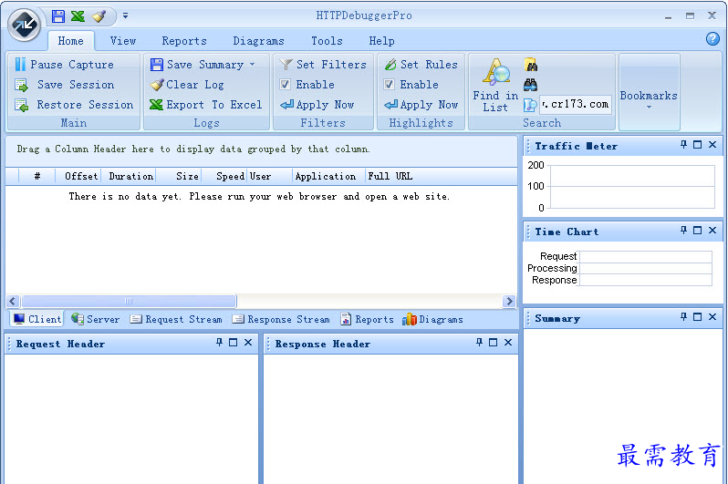Image resolution: width=728 pixels, height=484 pixels.
Task: Maximize the Traffic Meter panel
Action: coord(697,145)
